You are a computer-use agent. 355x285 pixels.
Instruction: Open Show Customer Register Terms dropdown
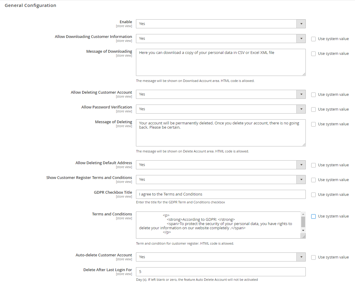click(x=221, y=180)
